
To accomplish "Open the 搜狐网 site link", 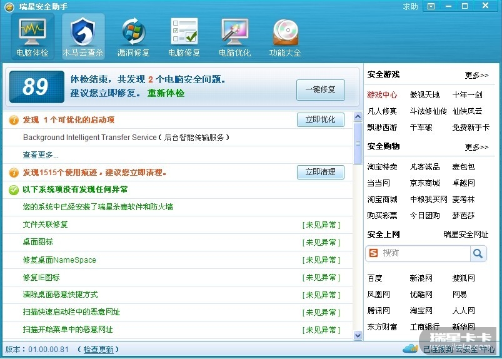I will [464, 278].
